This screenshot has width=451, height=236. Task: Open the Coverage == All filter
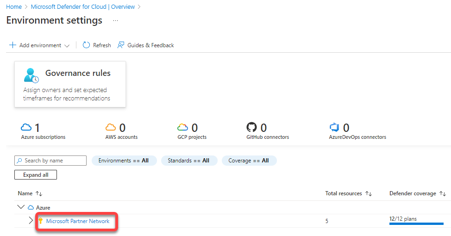249,161
